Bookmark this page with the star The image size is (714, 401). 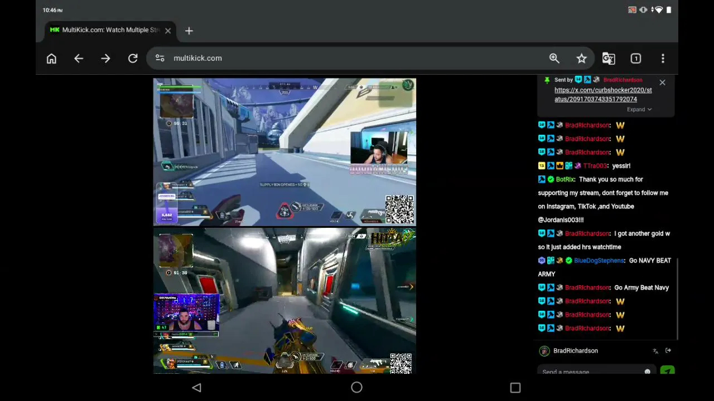tap(581, 58)
